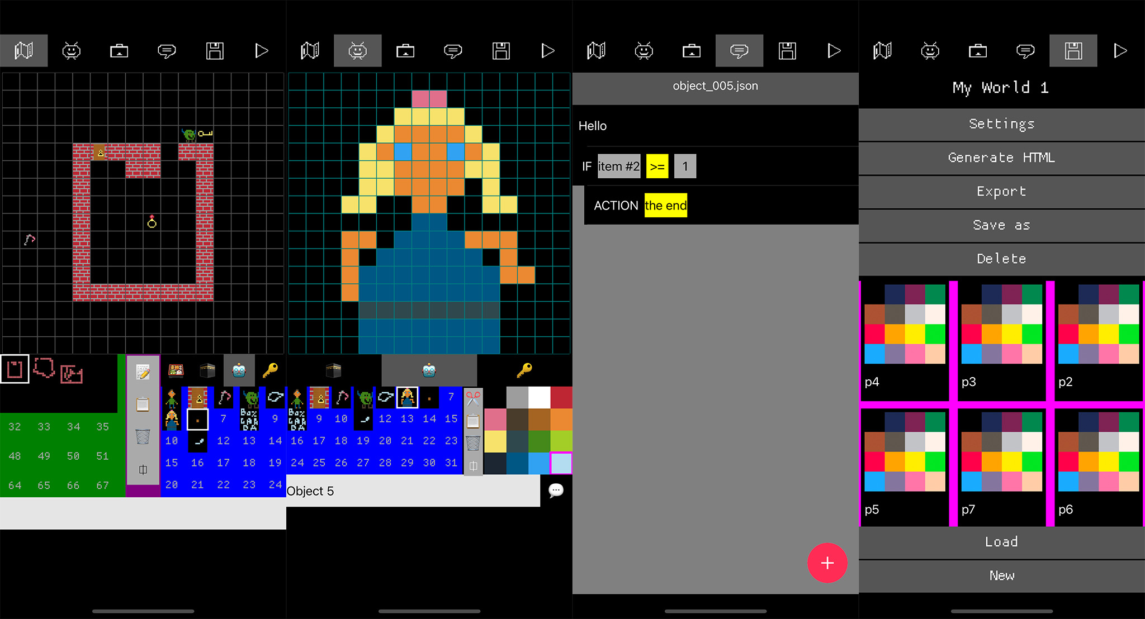Click the 'item #2' condition field

619,166
